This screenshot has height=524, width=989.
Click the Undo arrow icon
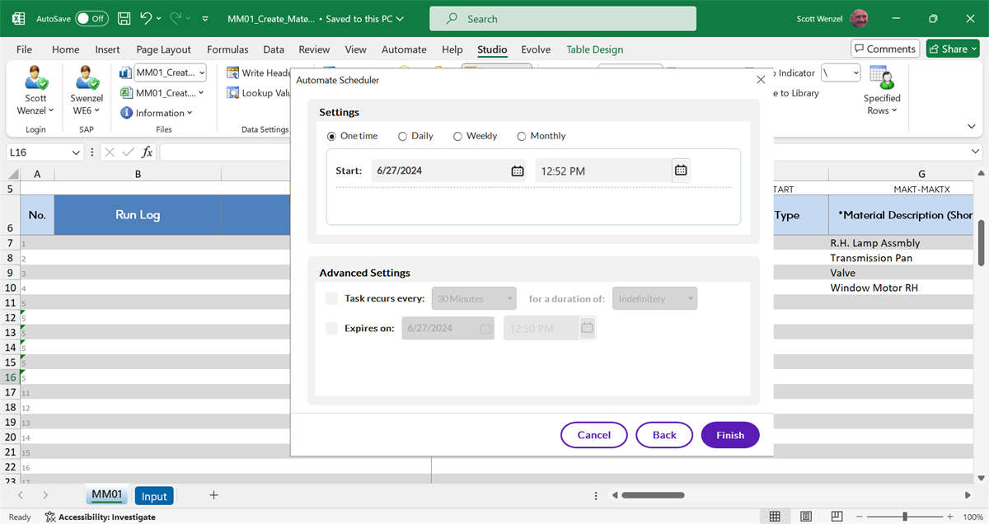click(146, 18)
